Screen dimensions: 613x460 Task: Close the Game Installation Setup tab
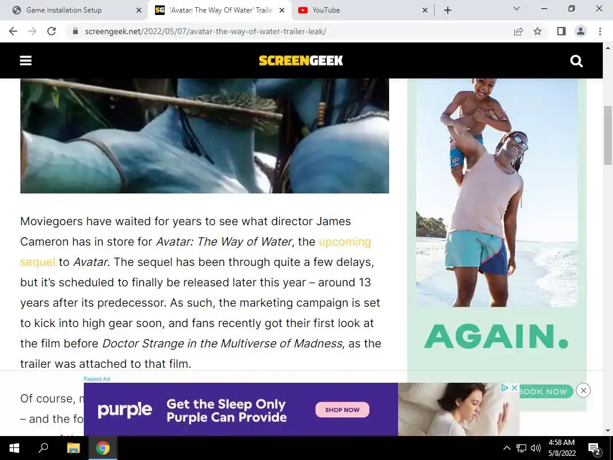pos(138,10)
